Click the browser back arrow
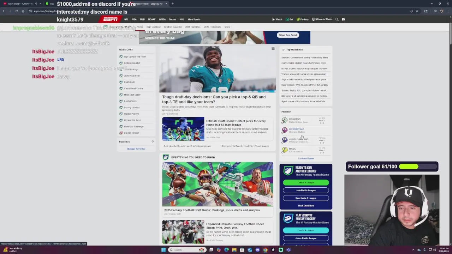452x254 pixels. coord(4,11)
